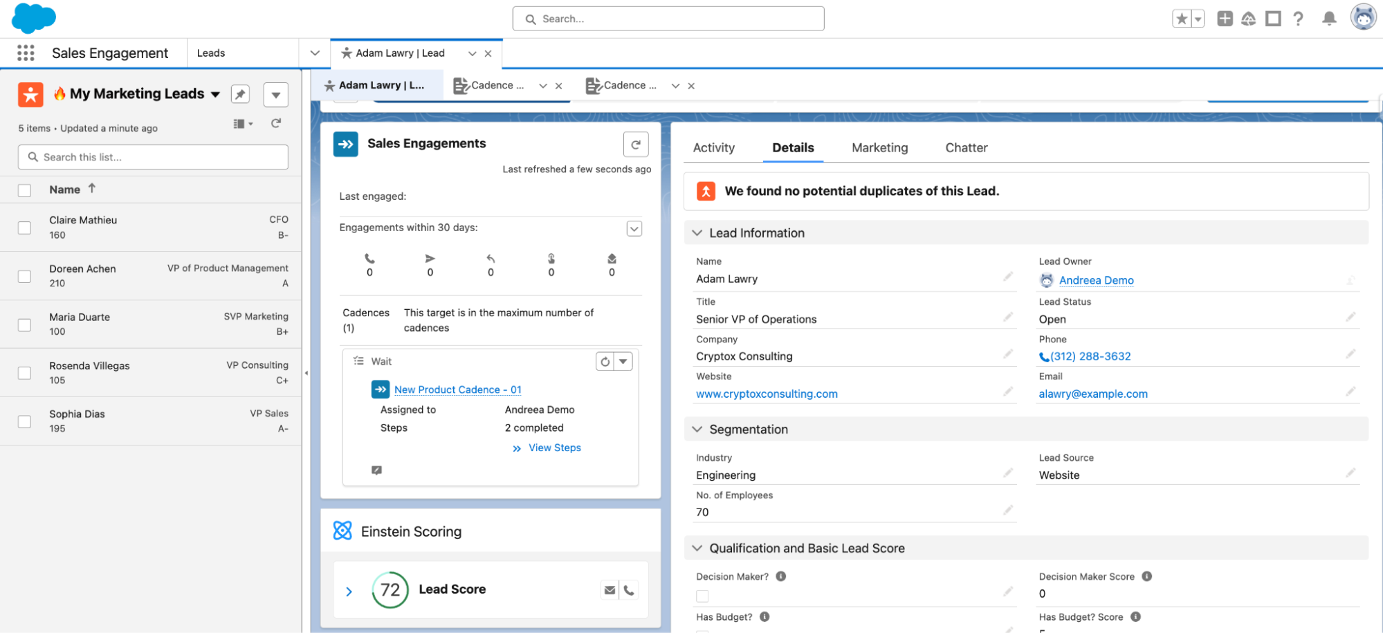The height and width of the screenshot is (633, 1383).
Task: Tick the Decision Maker checkbox
Action: coord(702,596)
